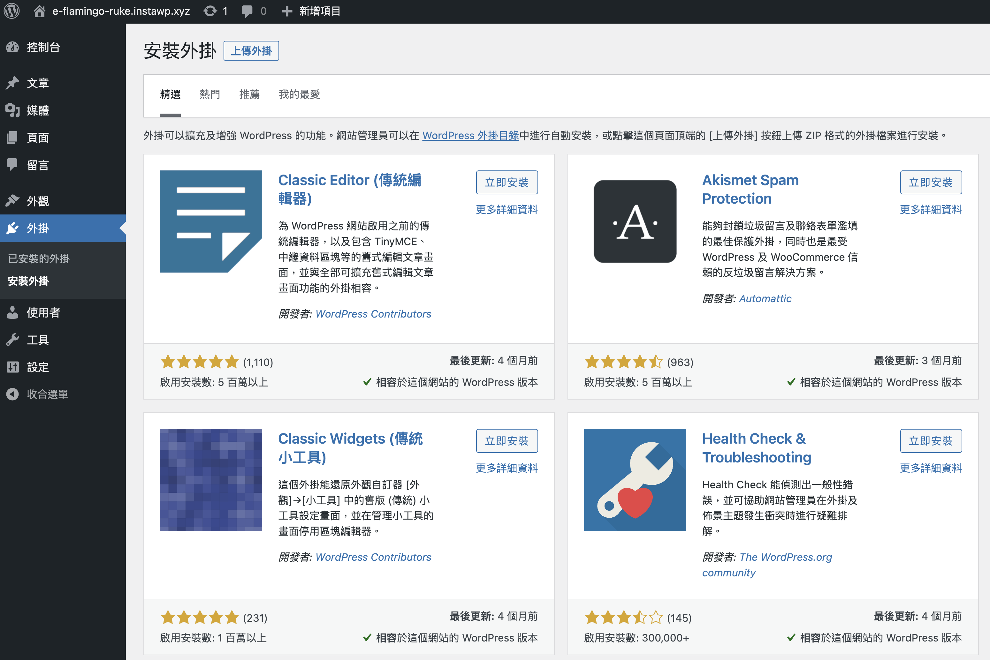Viewport: 990px width, 660px height.
Task: Click the updates refresh icon
Action: coord(210,11)
